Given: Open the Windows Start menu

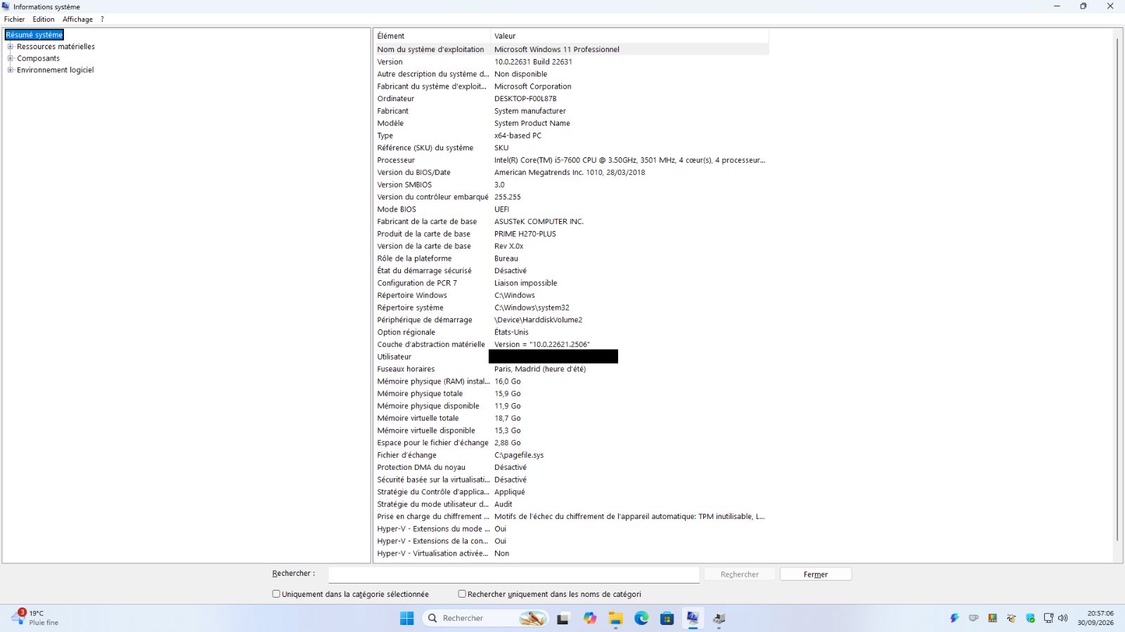Looking at the screenshot, I should coord(406,618).
